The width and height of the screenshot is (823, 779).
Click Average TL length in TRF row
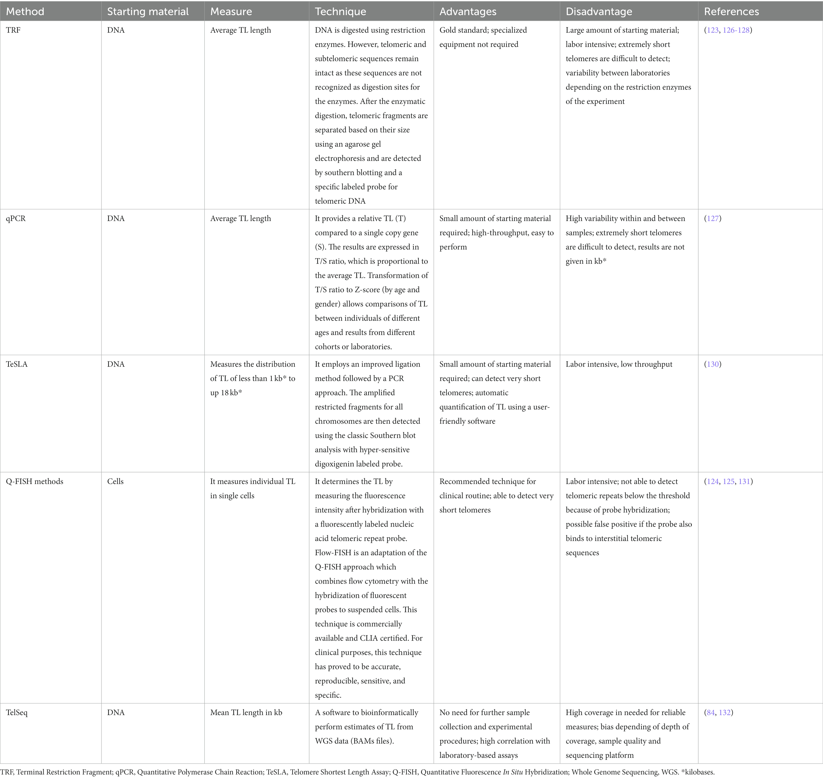pyautogui.click(x=241, y=30)
